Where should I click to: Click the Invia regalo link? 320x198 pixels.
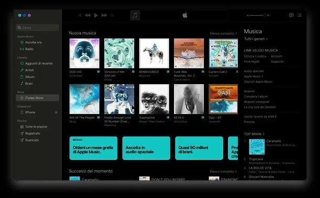point(252,61)
